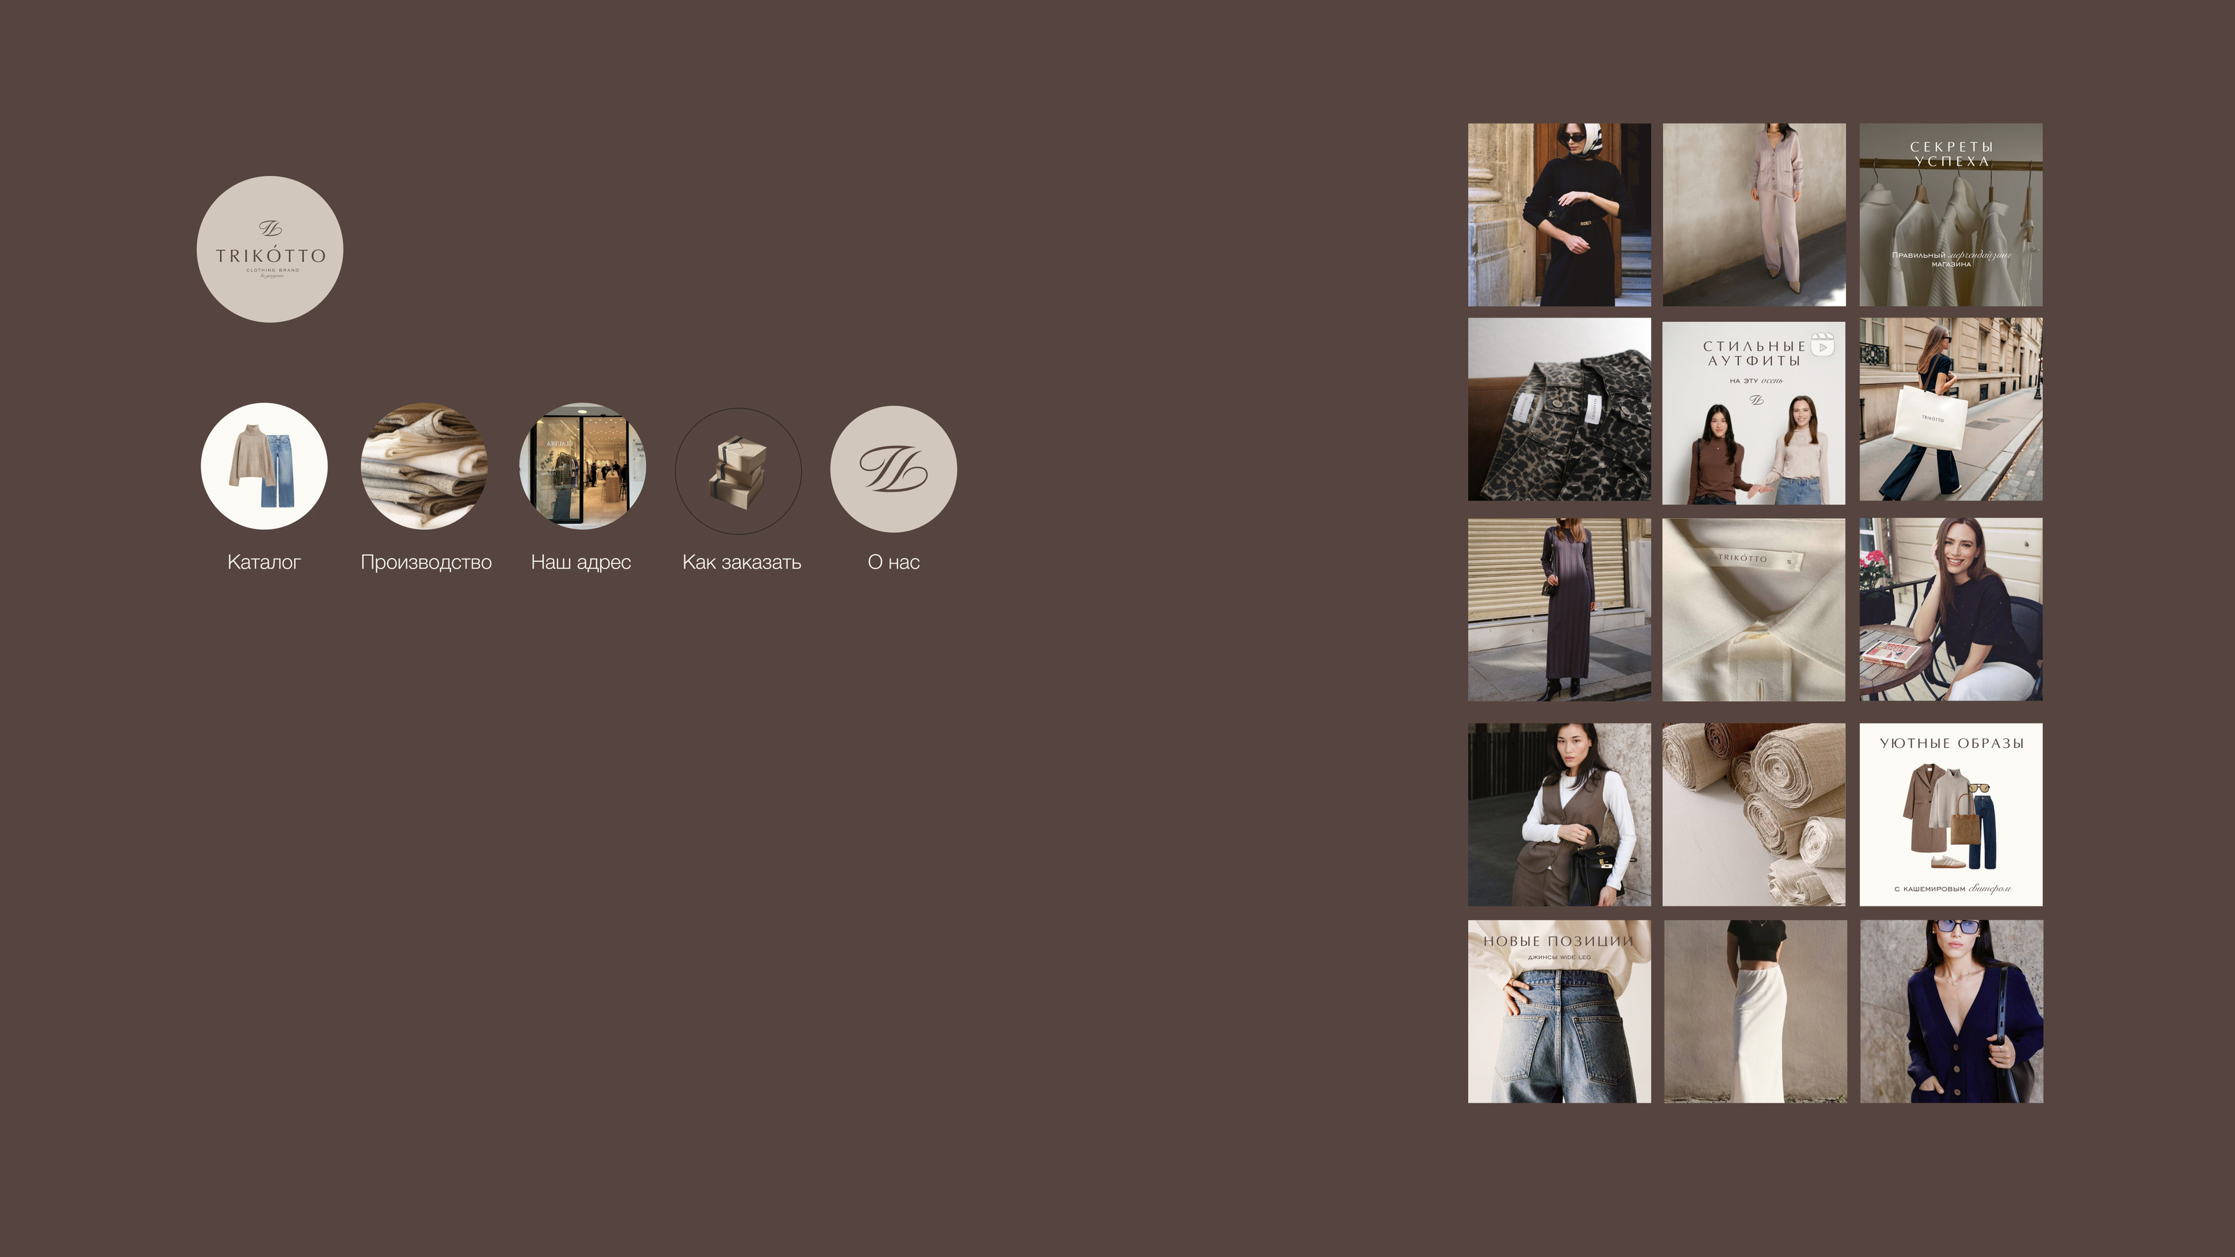Screen dimensions: 2235x1257
Task: Open the Производство fabric highlight circle
Action: pyautogui.click(x=424, y=466)
